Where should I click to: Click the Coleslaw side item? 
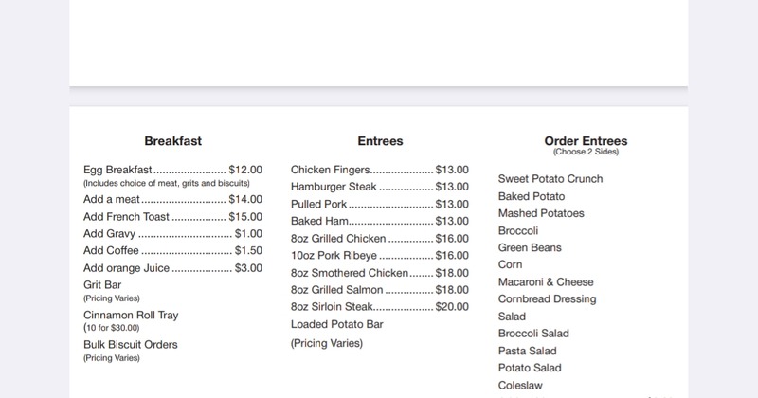tap(520, 386)
